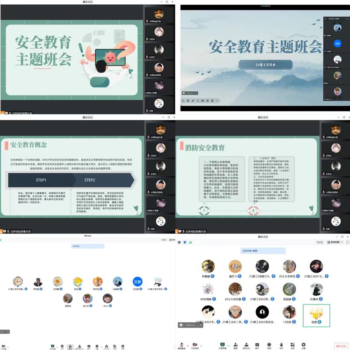This screenshot has height=350, width=350.
Task: Click meeting info icon in bottom-right window header
Action: point(179,242)
